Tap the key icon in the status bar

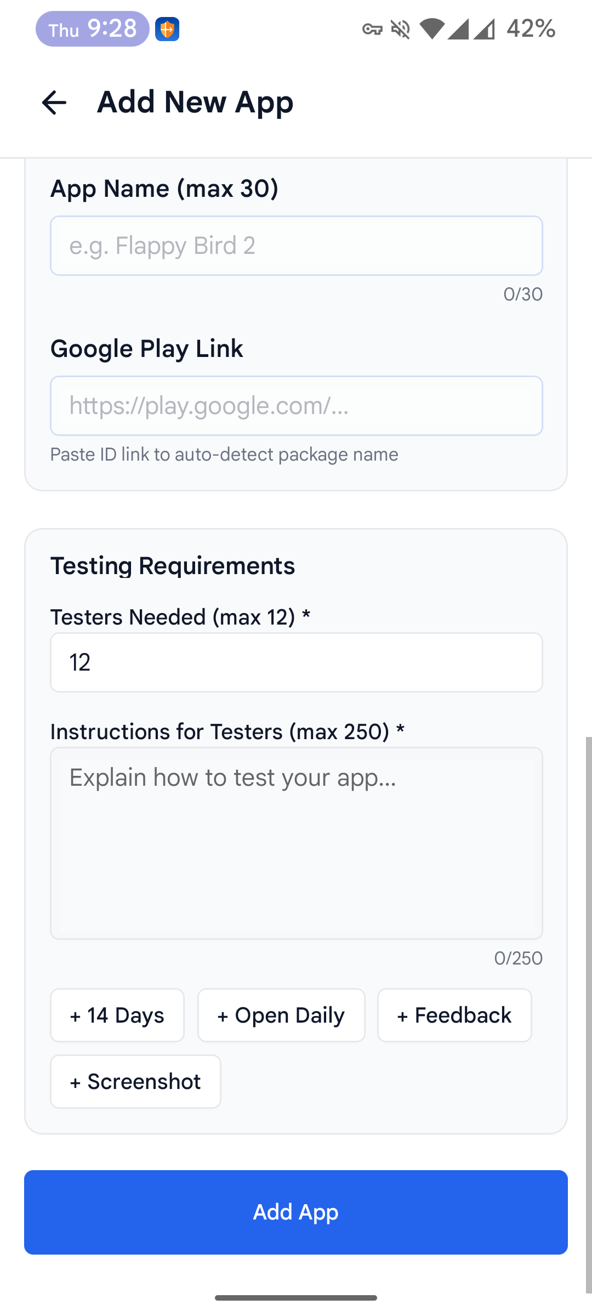click(x=374, y=30)
